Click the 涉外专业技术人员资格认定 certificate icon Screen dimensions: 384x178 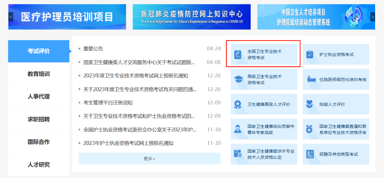pos(238,154)
